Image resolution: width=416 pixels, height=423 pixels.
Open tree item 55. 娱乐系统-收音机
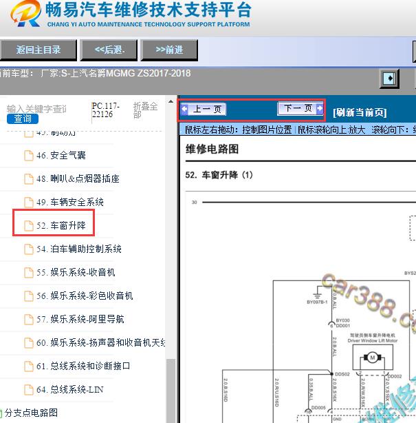click(x=76, y=272)
